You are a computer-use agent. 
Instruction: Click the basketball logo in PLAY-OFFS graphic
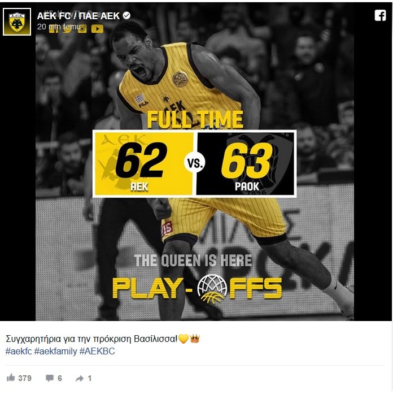pos(212,289)
